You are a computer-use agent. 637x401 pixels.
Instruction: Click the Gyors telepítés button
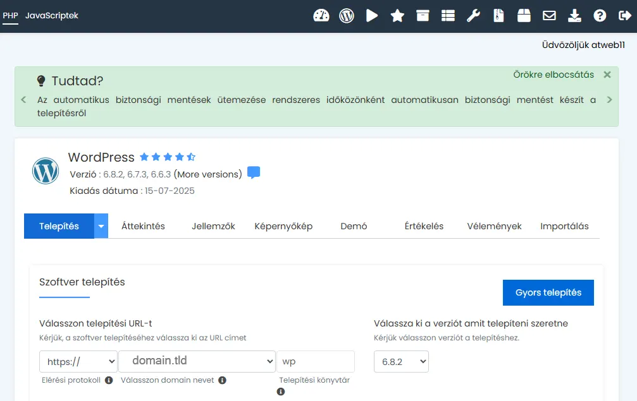548,292
